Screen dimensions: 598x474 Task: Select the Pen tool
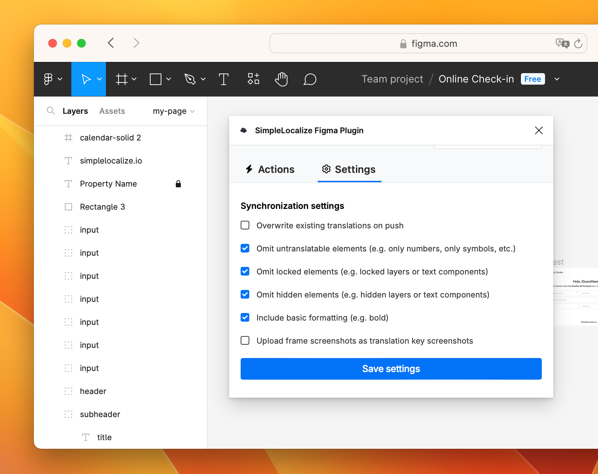tap(190, 79)
